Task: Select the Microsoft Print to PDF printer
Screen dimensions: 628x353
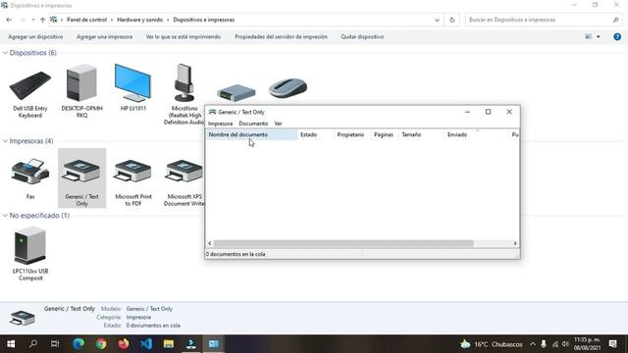Action: point(133,182)
